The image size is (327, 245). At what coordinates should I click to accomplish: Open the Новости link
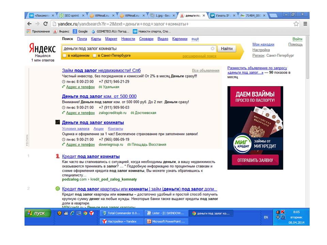tap(128, 39)
